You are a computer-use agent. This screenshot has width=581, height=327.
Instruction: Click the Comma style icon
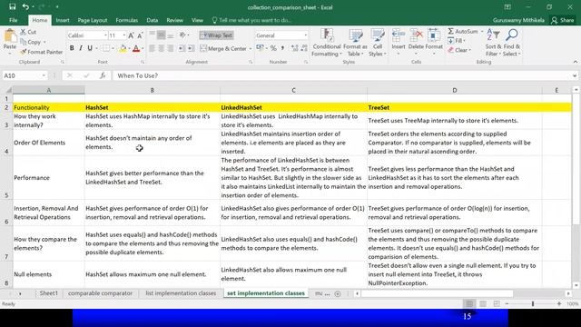click(282, 48)
